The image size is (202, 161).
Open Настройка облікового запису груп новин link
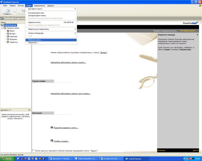(x=71, y=94)
